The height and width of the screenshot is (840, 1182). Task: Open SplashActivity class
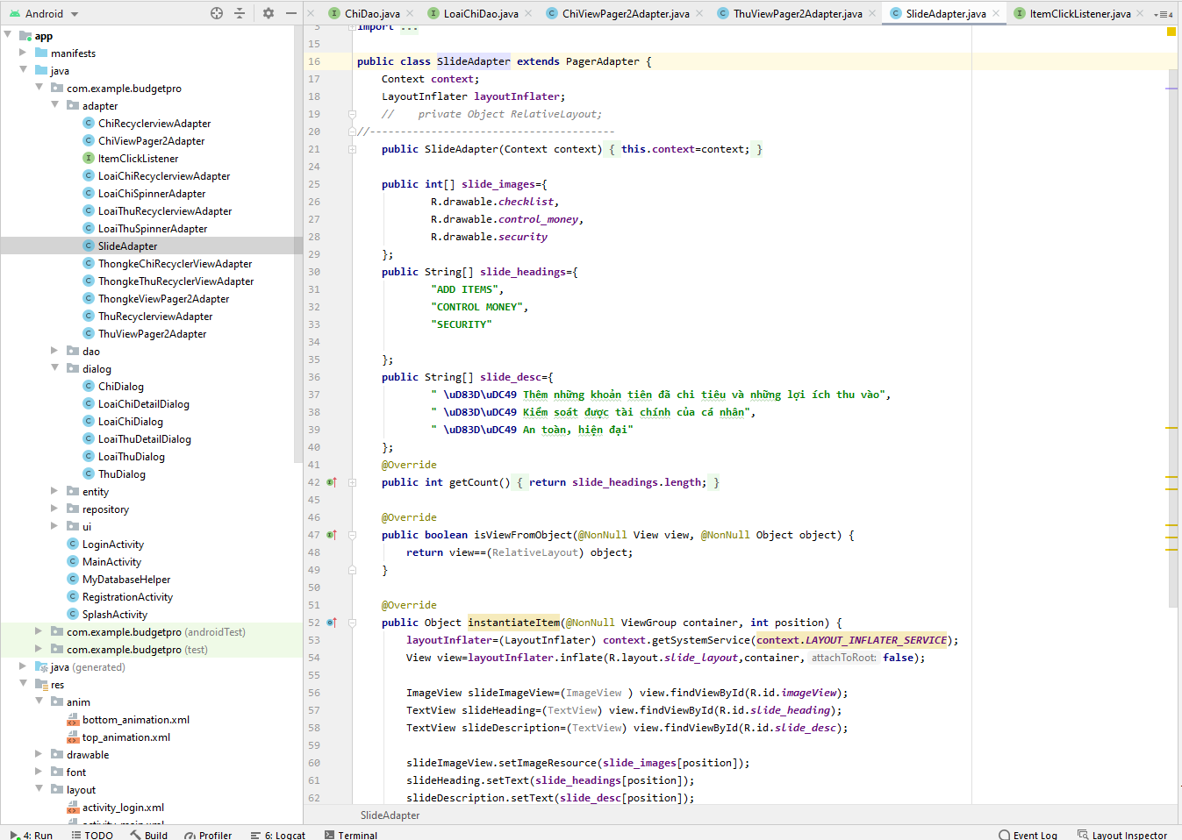[x=114, y=615]
